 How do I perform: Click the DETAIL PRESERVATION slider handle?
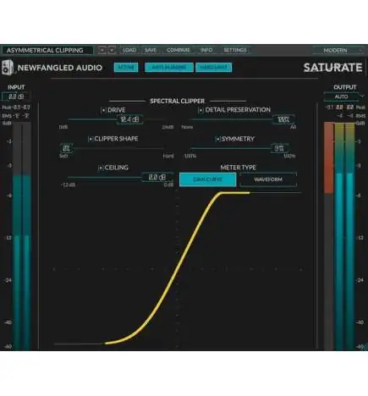[283, 119]
